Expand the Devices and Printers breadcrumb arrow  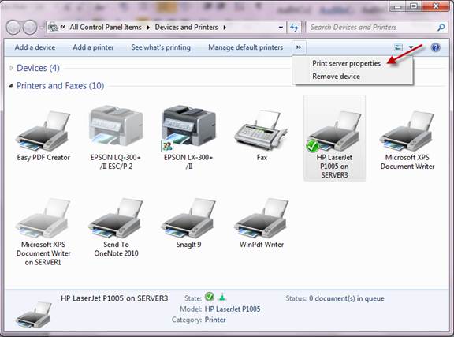pyautogui.click(x=225, y=28)
